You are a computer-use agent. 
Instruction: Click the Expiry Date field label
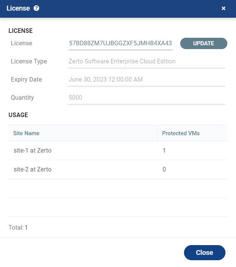[26, 80]
